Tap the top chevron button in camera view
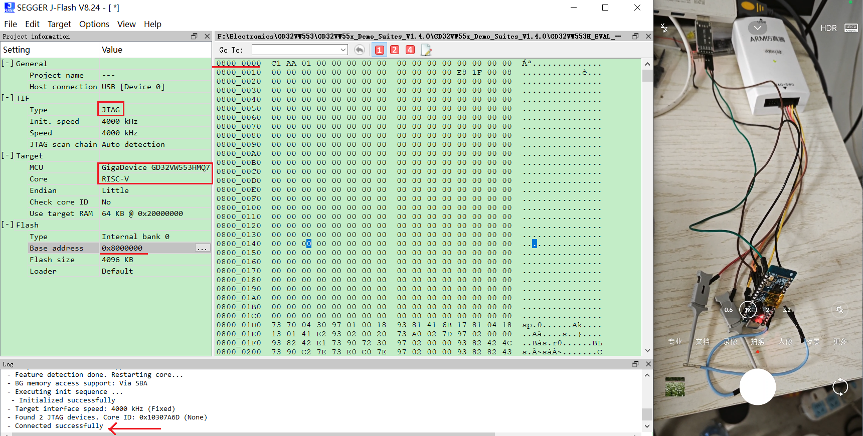 [758, 28]
